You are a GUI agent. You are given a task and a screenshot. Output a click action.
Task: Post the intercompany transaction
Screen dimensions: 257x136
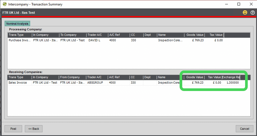click(13, 129)
